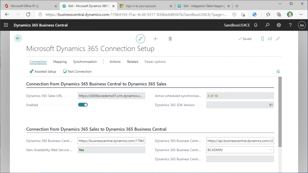Click the page vertical scrollbar
The height and width of the screenshot is (173, 308).
coord(280,112)
